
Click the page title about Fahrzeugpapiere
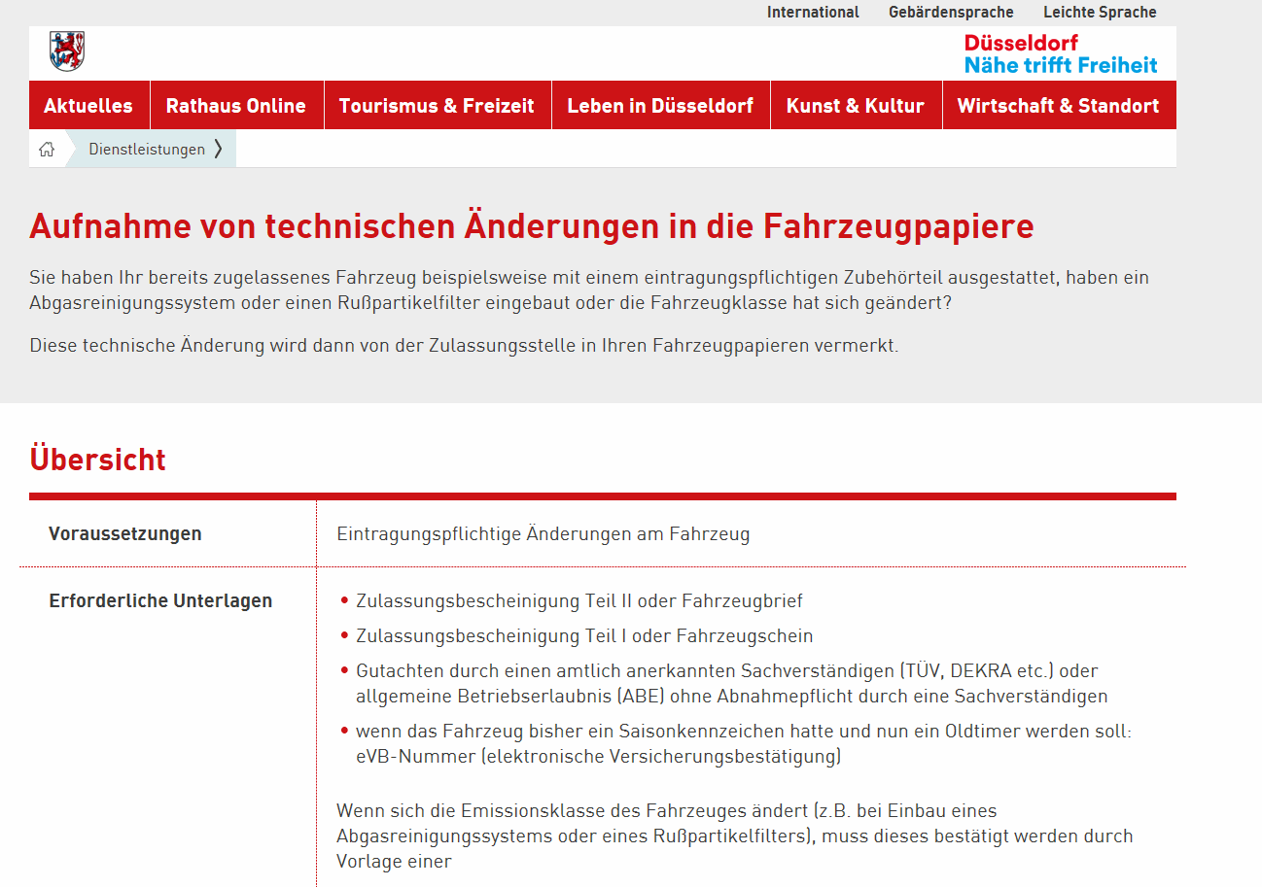pyautogui.click(x=531, y=226)
